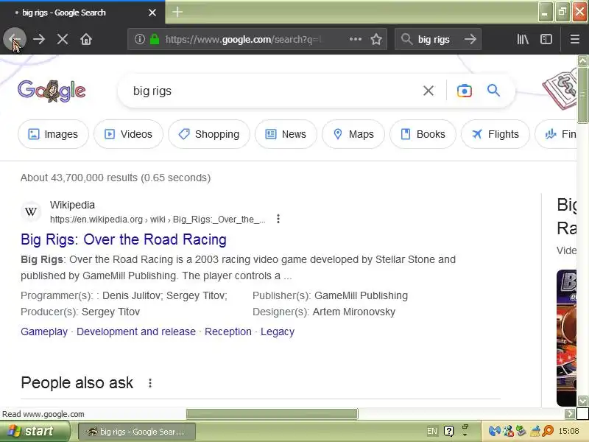Filter results by Books
This screenshot has height=442, width=589.
coord(423,134)
